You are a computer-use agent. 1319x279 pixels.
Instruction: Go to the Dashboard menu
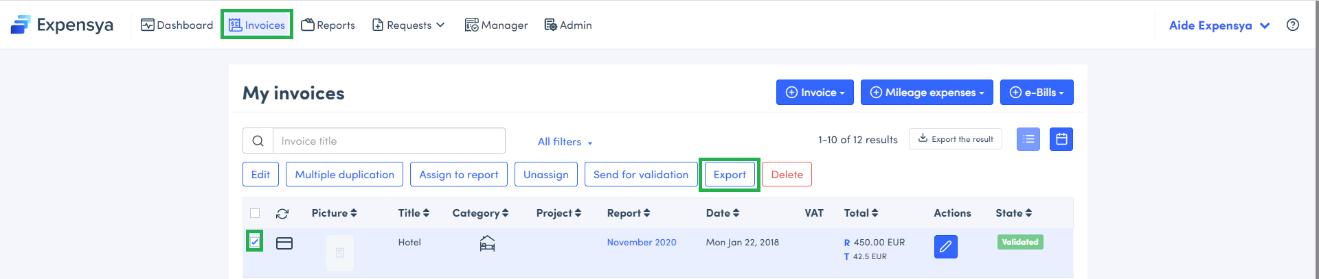pos(177,25)
